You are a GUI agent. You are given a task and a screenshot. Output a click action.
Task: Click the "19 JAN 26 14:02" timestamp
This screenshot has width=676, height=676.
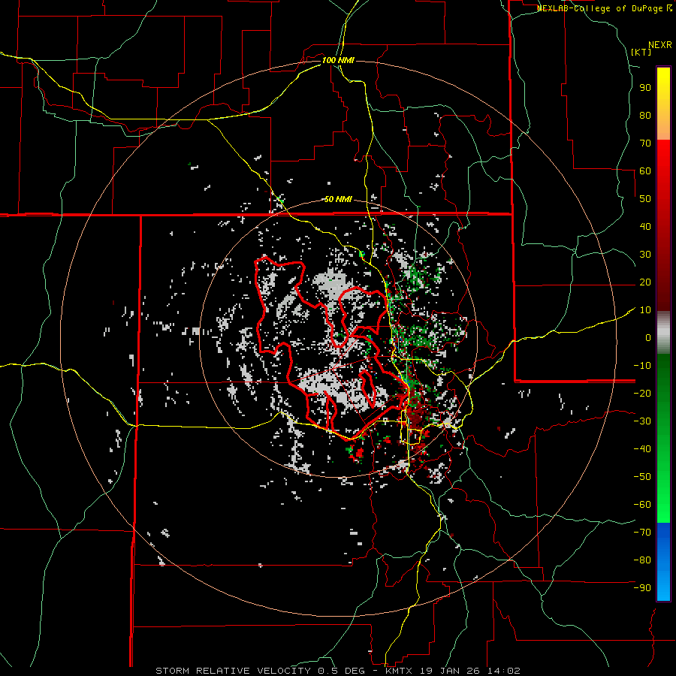pyautogui.click(x=470, y=670)
